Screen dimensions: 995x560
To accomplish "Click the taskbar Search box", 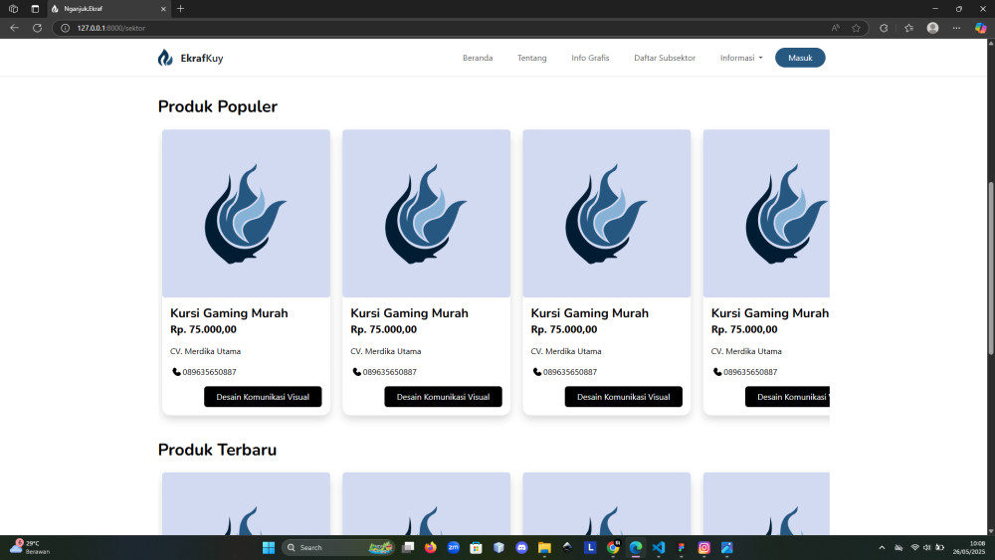I will click(x=339, y=547).
